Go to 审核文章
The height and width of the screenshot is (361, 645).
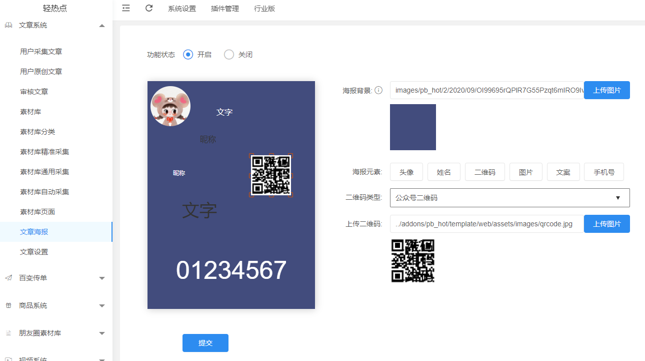tap(34, 92)
